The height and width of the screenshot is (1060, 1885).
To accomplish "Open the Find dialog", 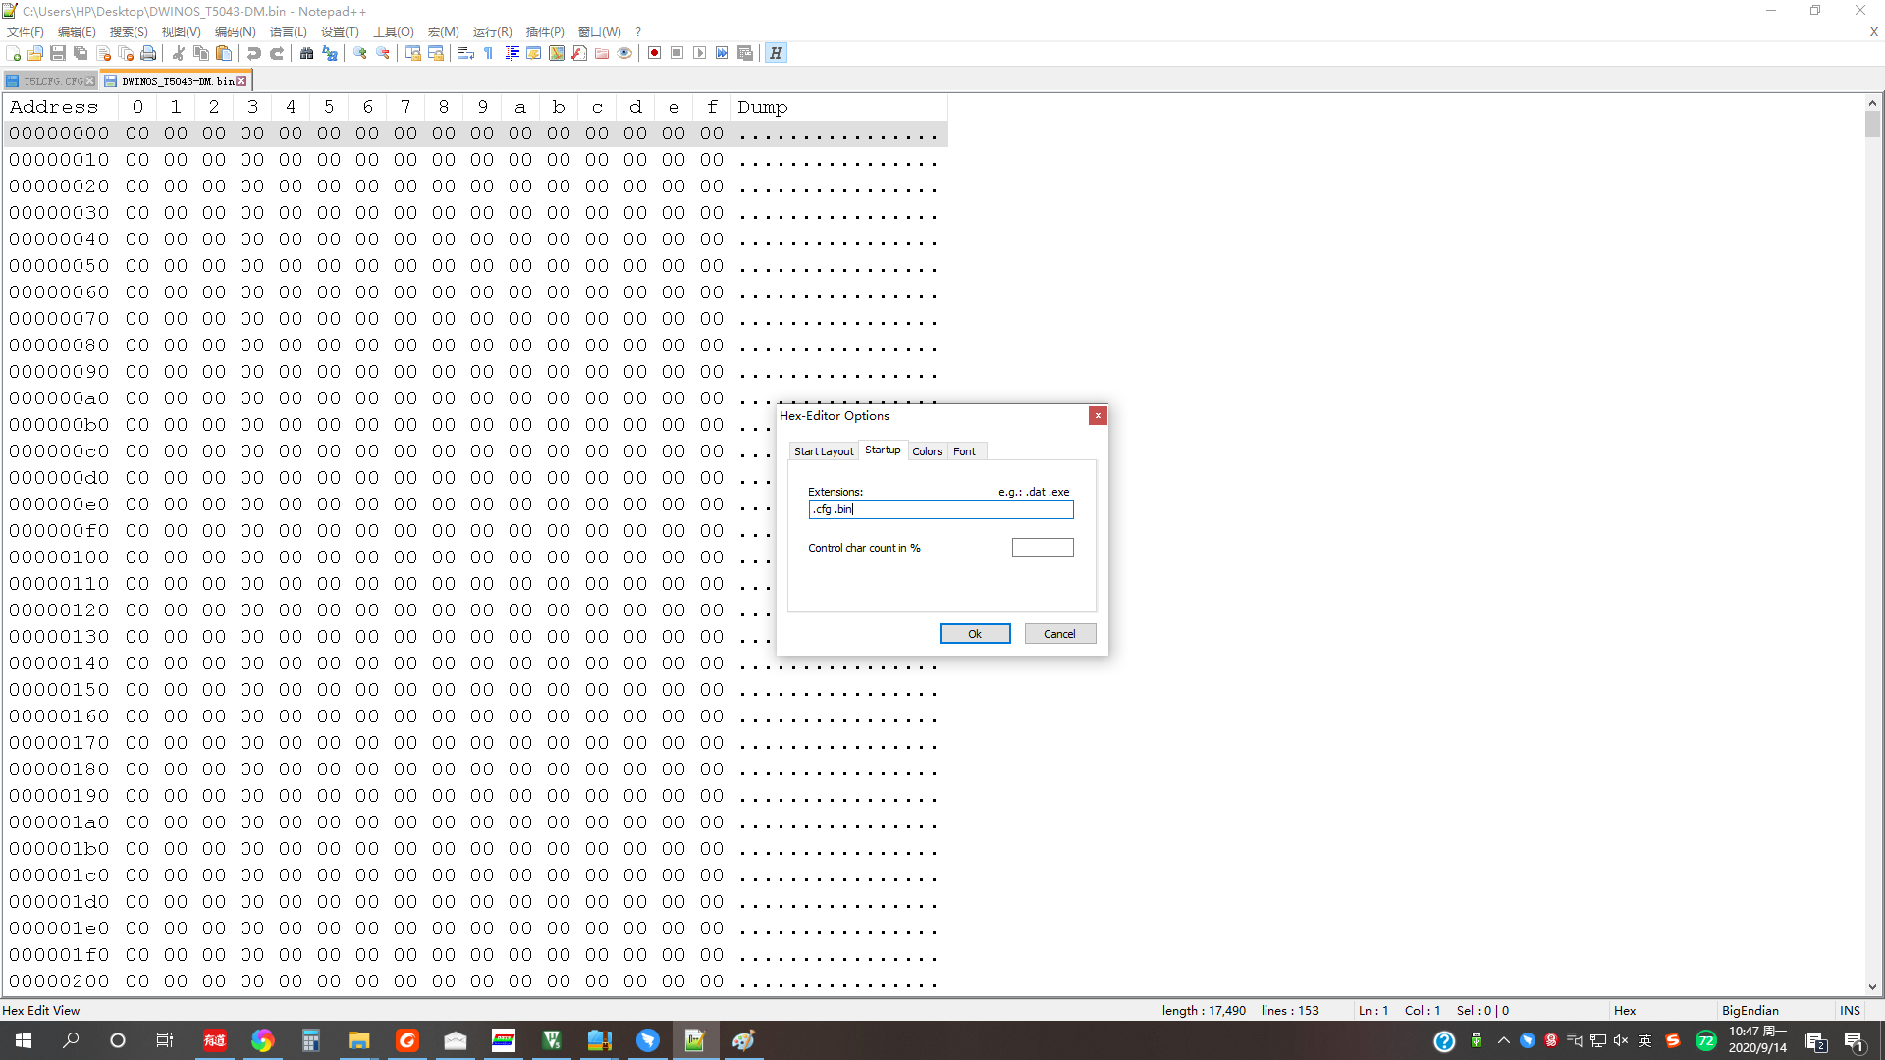I will (305, 53).
